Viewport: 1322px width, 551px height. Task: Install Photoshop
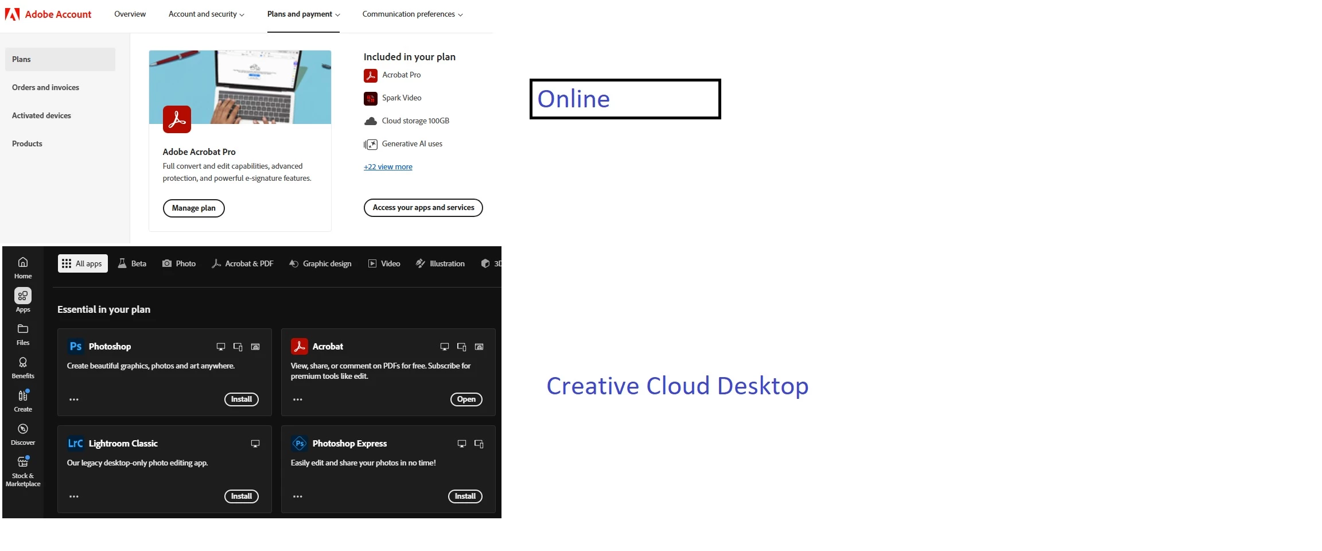coord(242,399)
